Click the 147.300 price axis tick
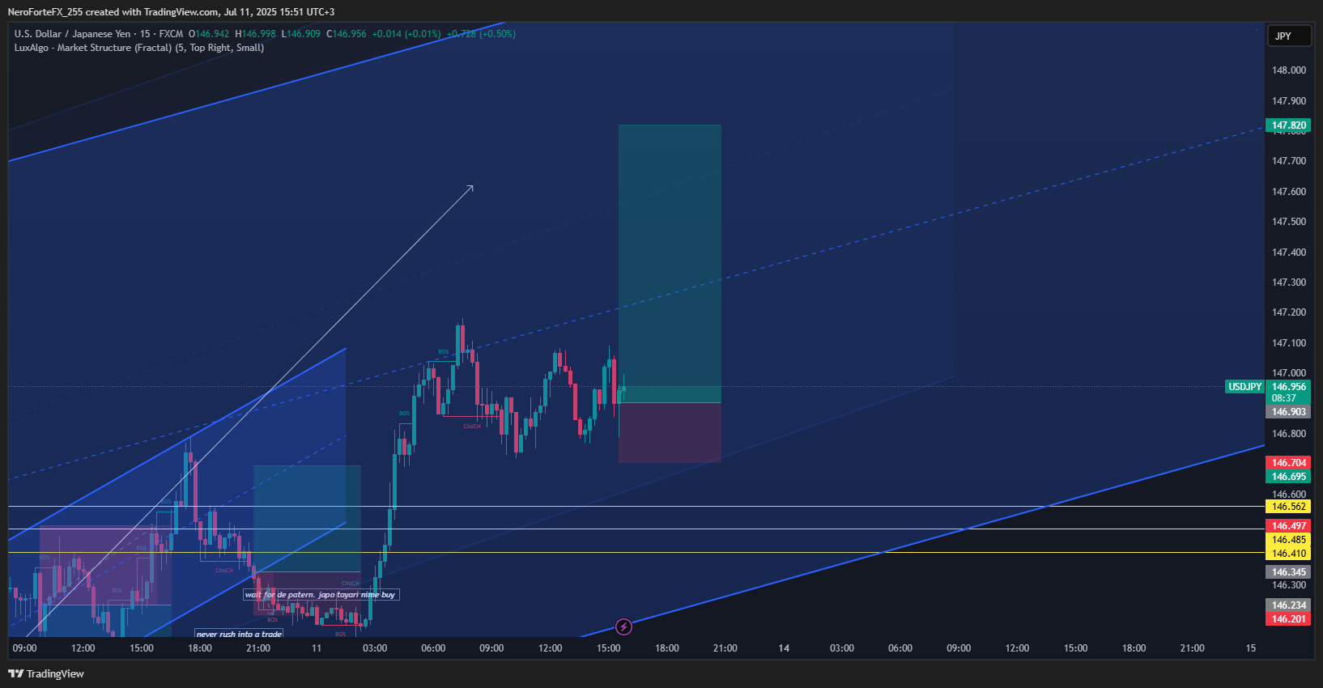The height and width of the screenshot is (688, 1323). point(1288,282)
